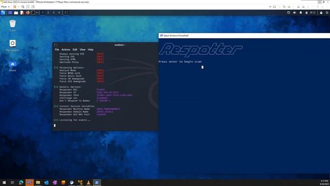Open notifications bell in Kali panel
Image resolution: width=330 pixels, height=186 pixels.
pyautogui.click(x=301, y=12)
